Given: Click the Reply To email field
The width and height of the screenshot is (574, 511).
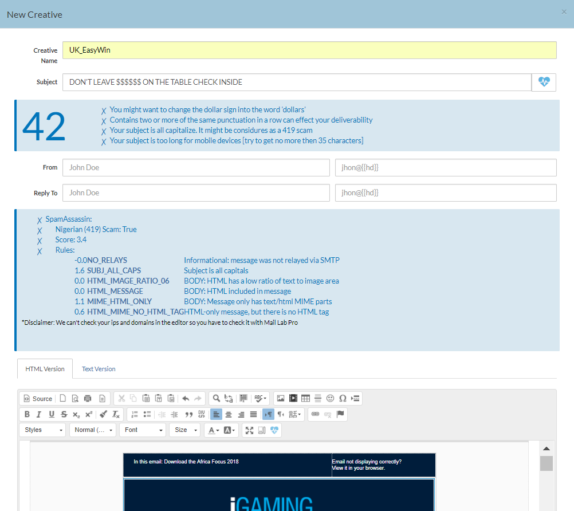Looking at the screenshot, I should (446, 192).
